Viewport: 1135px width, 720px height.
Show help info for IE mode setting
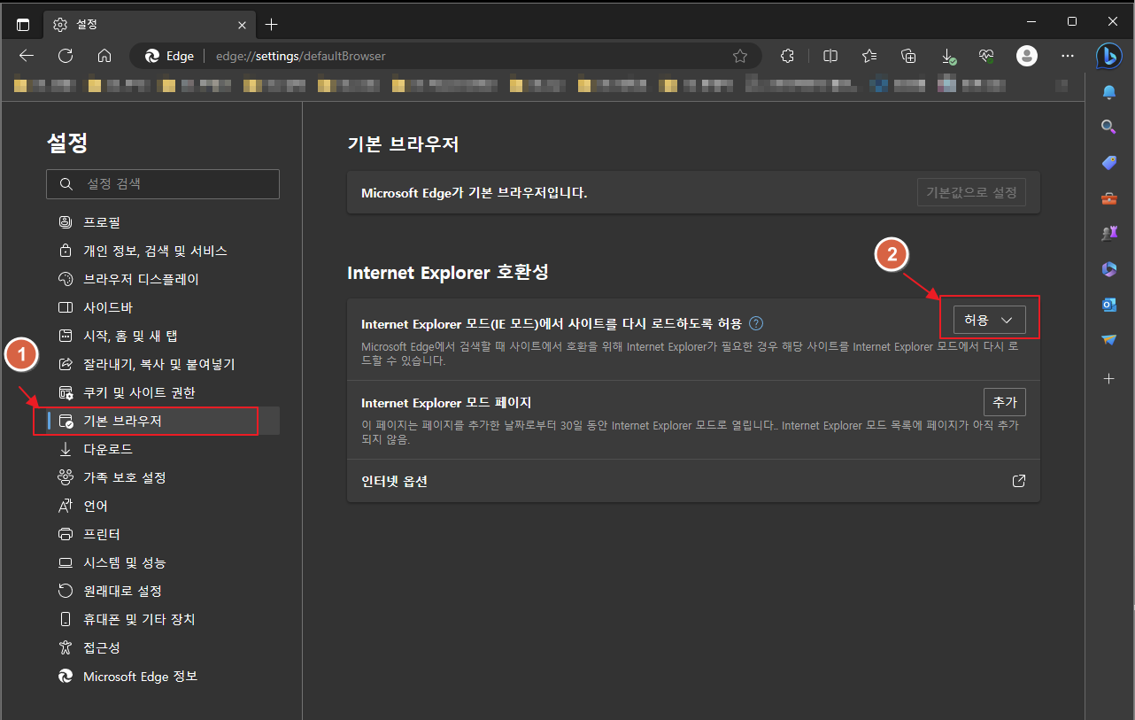(755, 323)
